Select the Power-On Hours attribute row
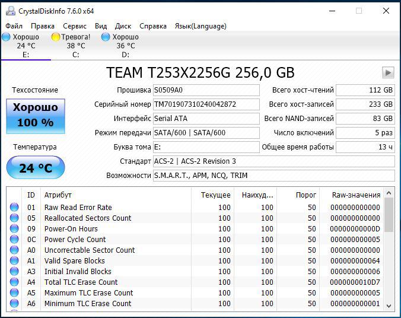Viewport: 401px width, 318px height. point(71,229)
